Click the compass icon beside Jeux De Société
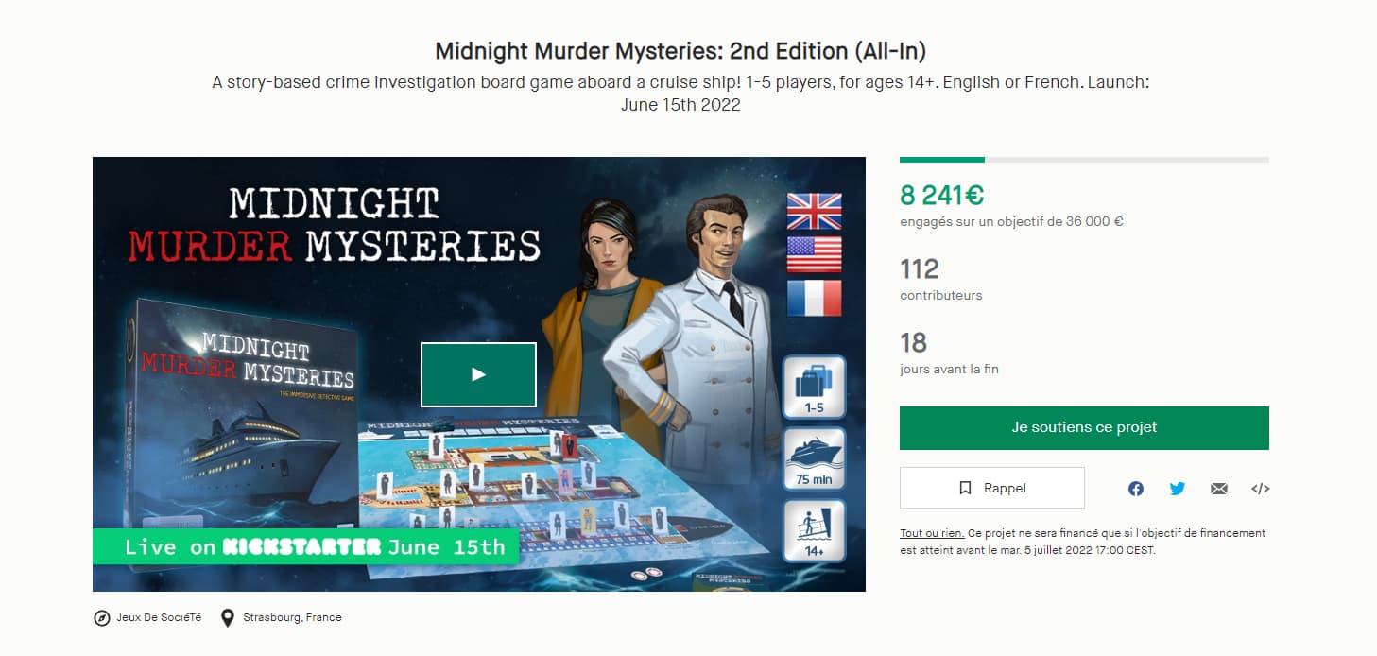 [102, 618]
